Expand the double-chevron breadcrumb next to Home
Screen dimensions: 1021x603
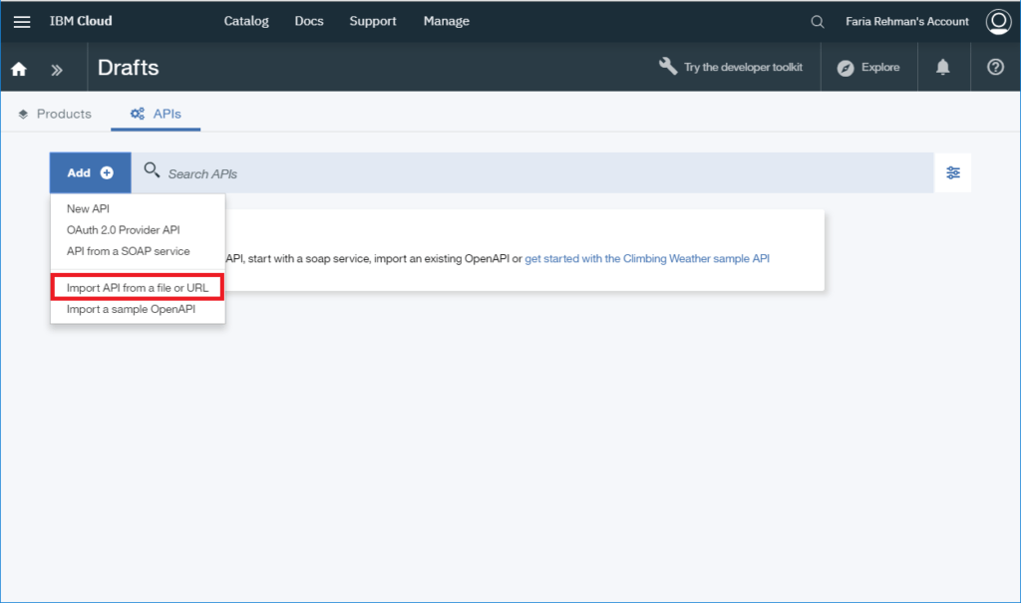(57, 67)
